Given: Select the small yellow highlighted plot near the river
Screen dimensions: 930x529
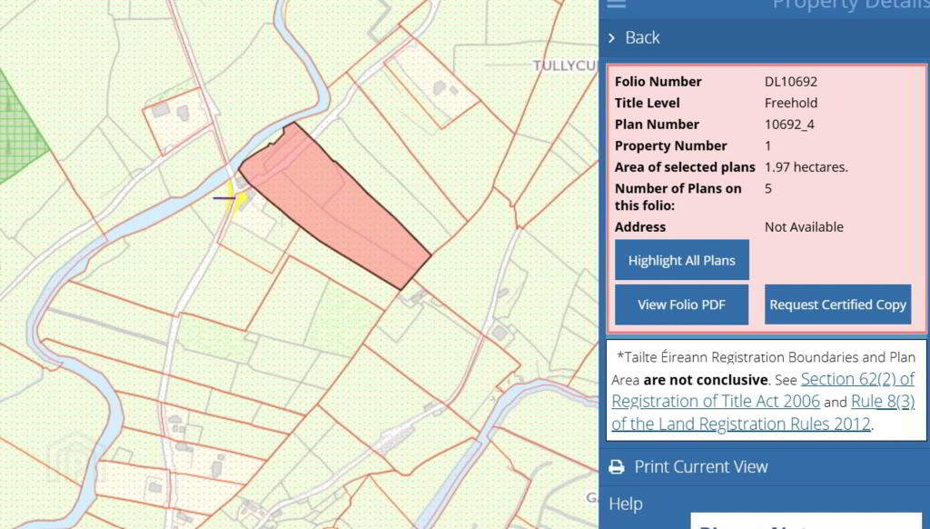Looking at the screenshot, I should [239, 200].
